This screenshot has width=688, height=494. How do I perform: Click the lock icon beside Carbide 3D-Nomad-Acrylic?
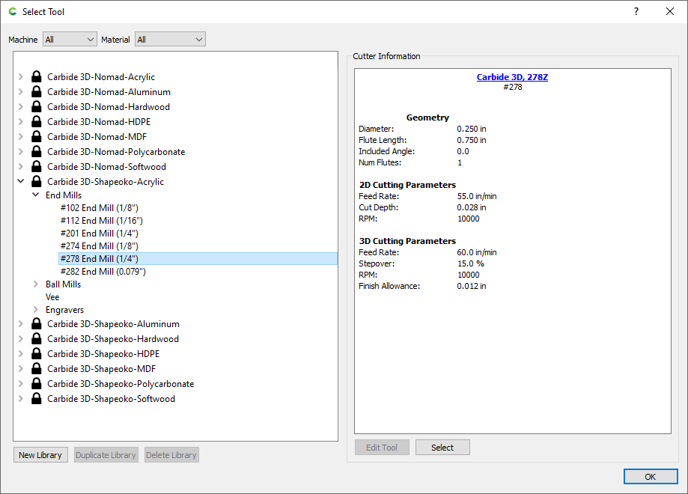pos(37,77)
